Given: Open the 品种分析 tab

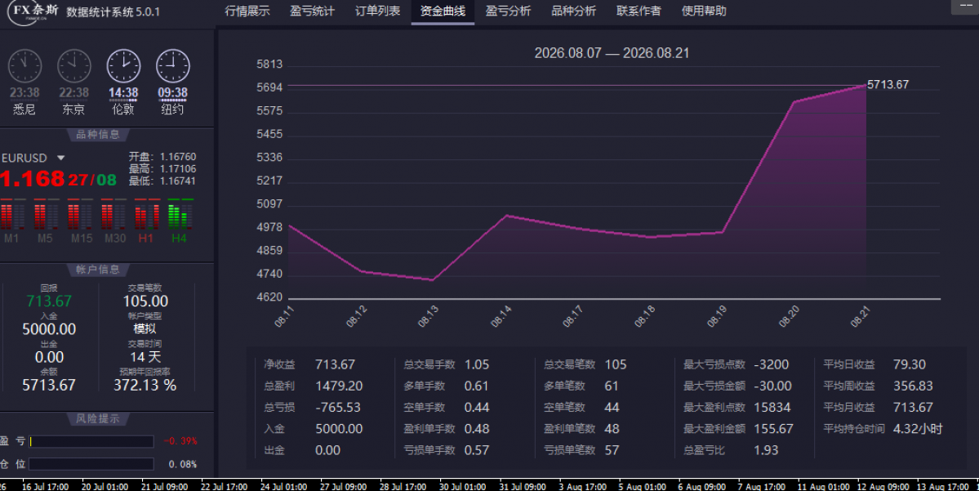Looking at the screenshot, I should (x=573, y=11).
